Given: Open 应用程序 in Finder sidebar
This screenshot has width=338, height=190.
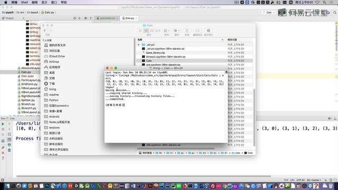Looking at the screenshot, I should 52,67.
